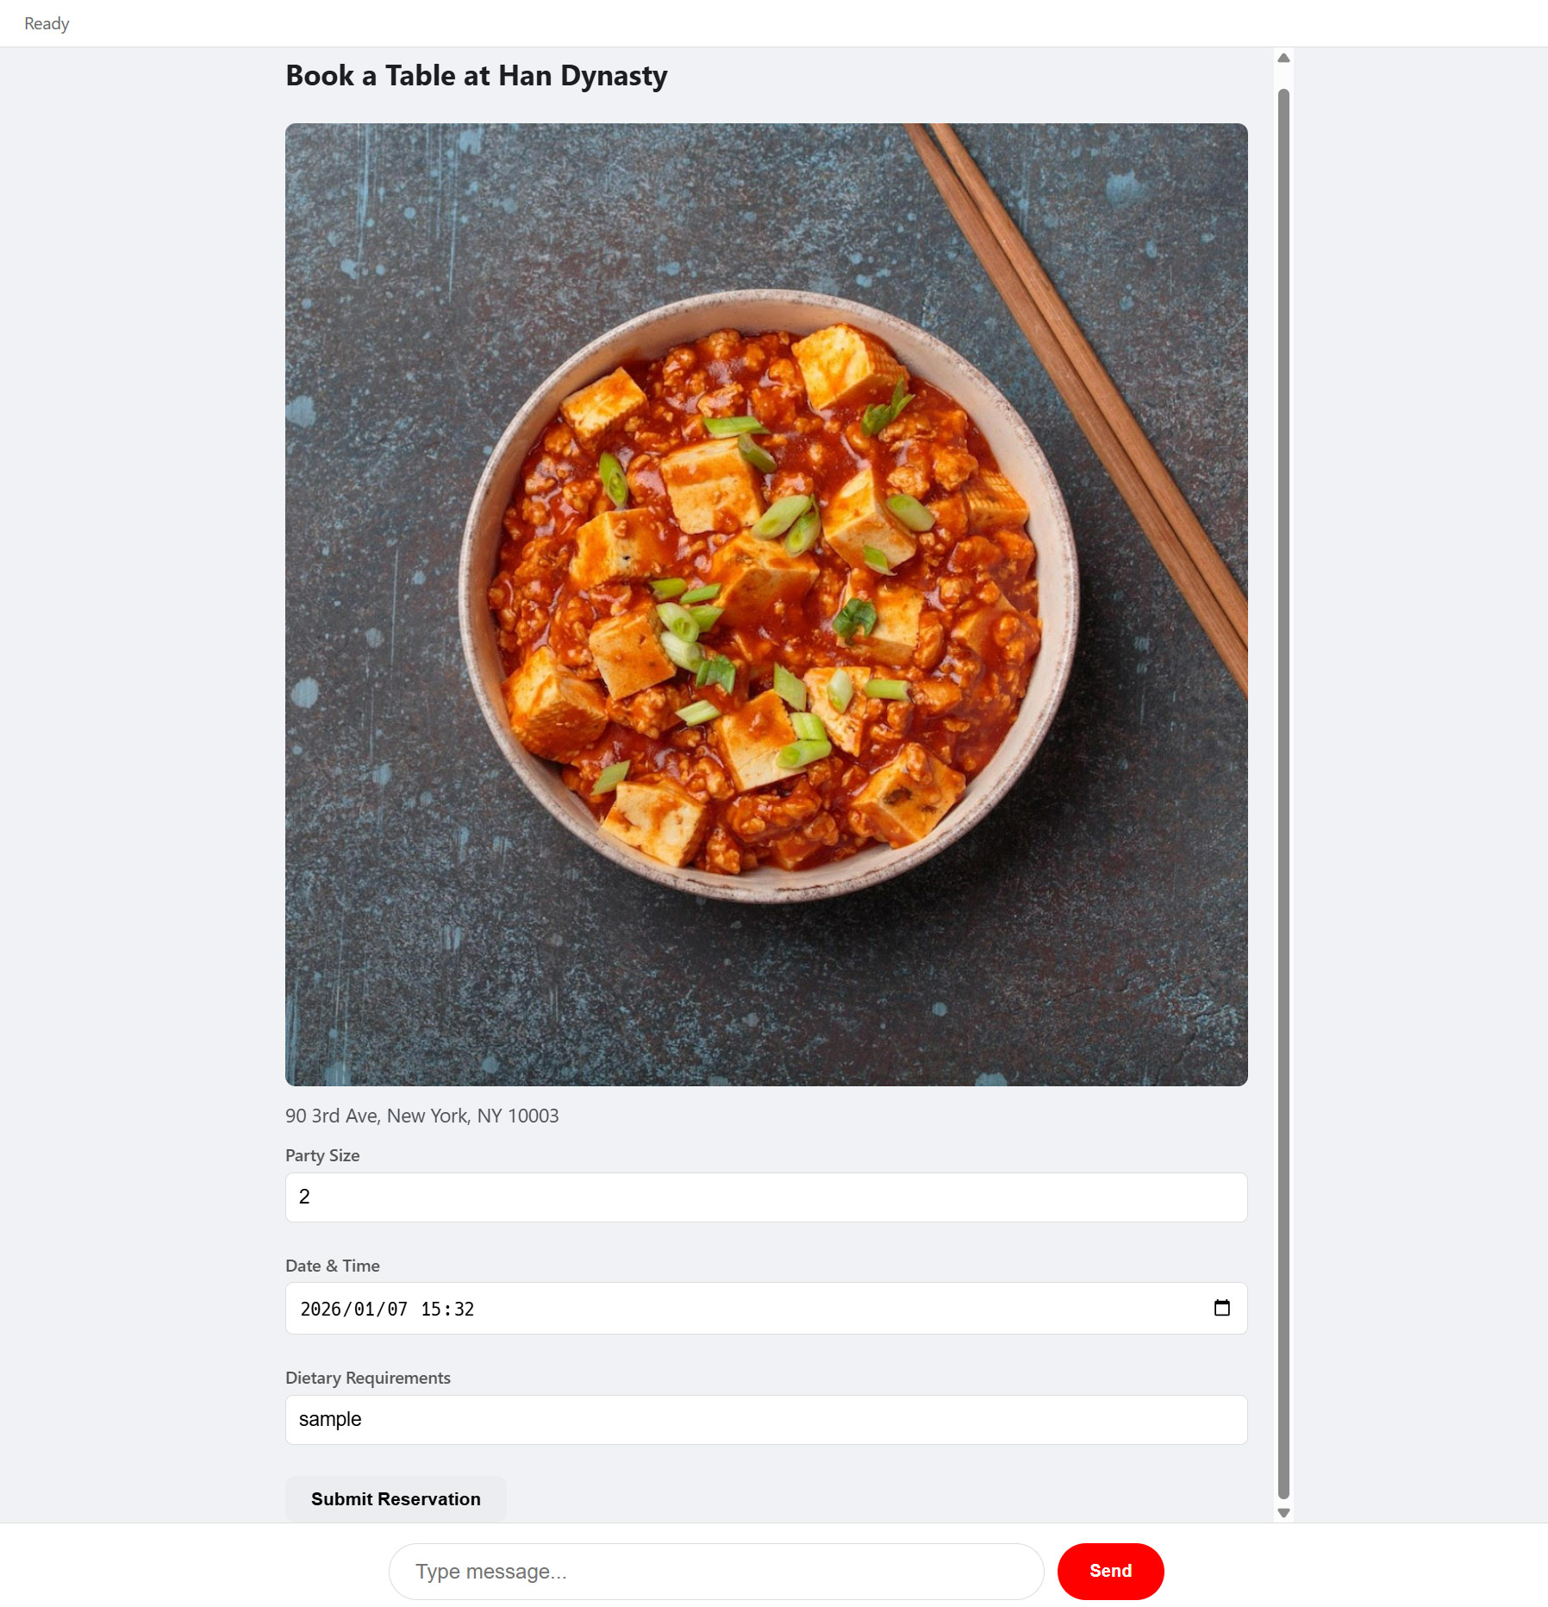Open the calendar picker icon
Viewport: 1548px width, 1607px height.
click(1221, 1308)
